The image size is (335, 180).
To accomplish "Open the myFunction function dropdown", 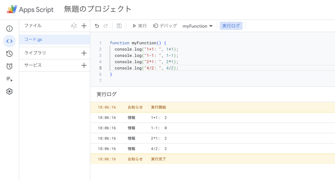I will (x=198, y=26).
